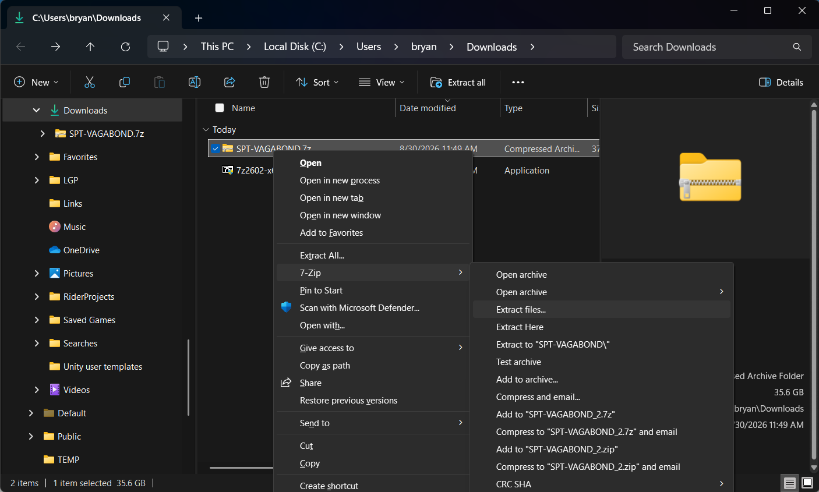Open the Sort dropdown

click(317, 82)
